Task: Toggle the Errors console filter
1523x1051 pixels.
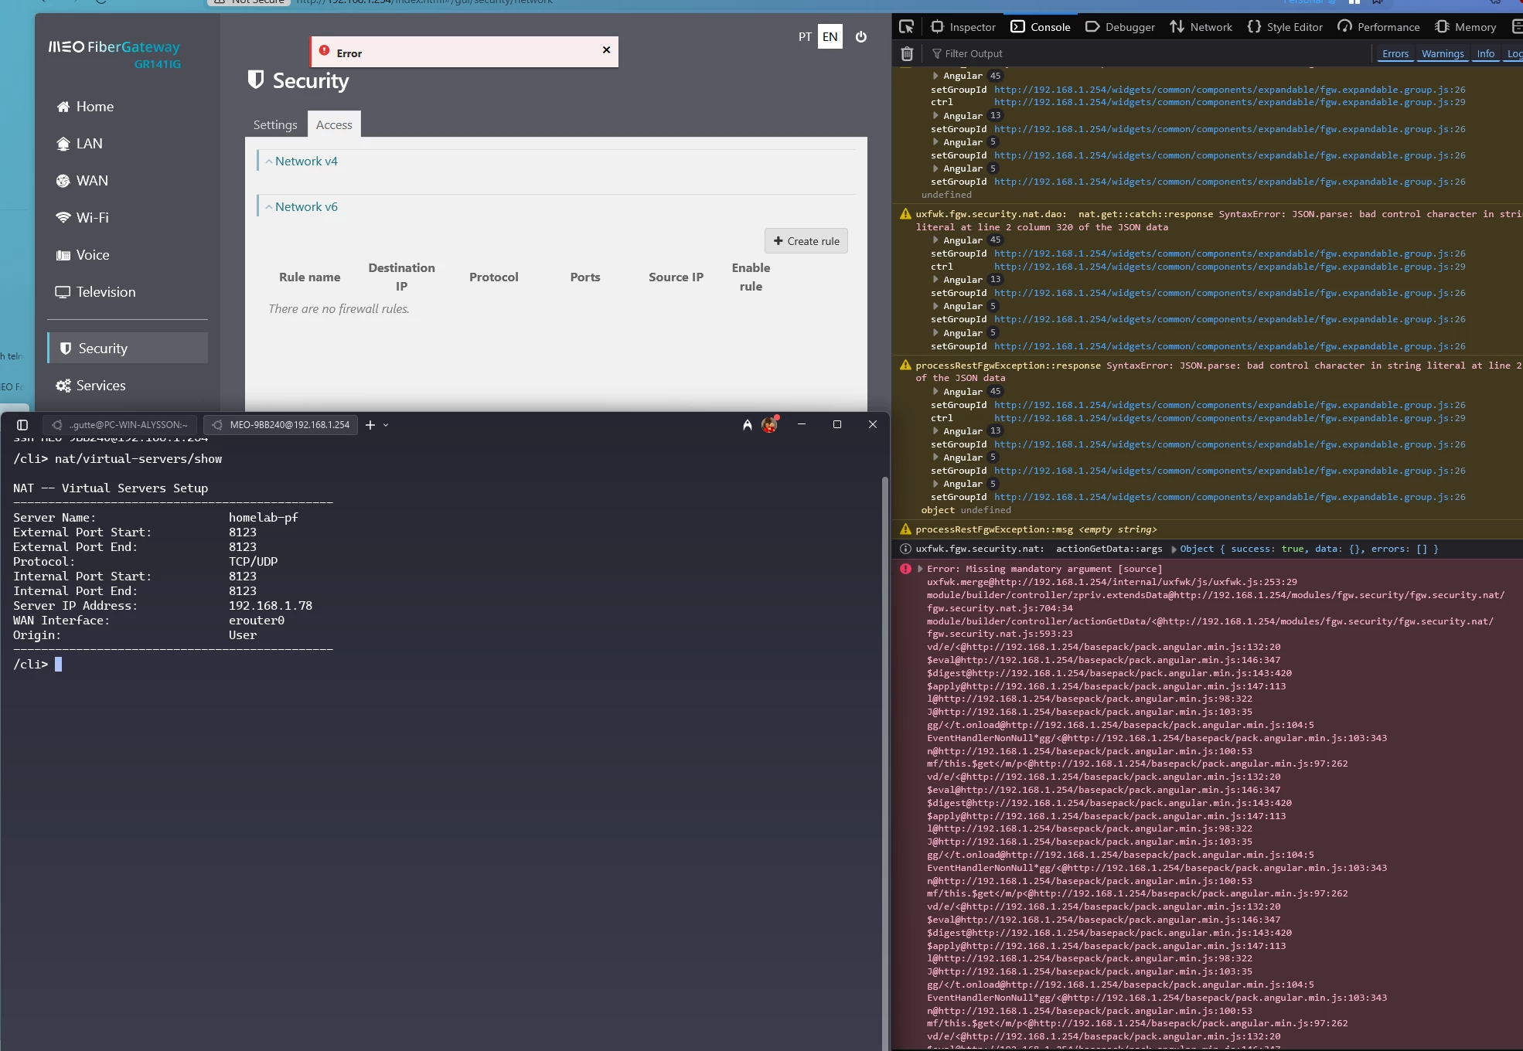Action: pyautogui.click(x=1395, y=53)
